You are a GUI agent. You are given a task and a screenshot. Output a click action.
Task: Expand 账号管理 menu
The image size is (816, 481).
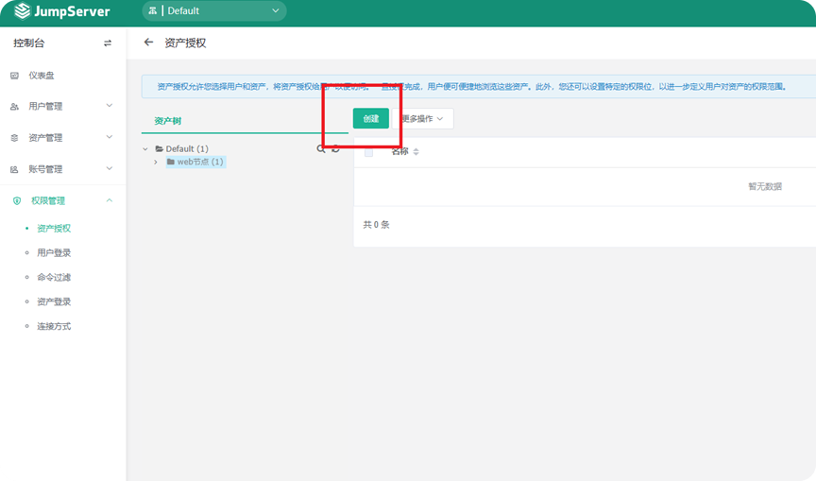click(x=62, y=168)
